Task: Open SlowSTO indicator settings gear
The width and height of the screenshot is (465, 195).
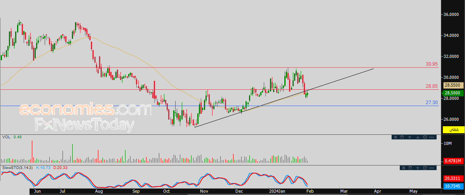Action: click(425, 168)
